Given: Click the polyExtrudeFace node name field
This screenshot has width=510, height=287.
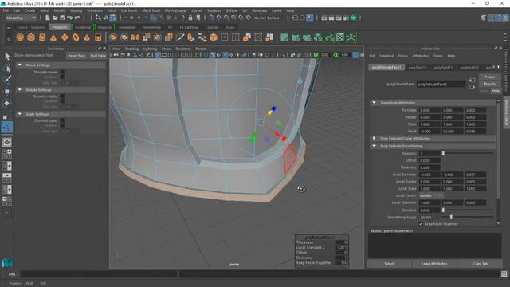Looking at the screenshot, I should 441,84.
